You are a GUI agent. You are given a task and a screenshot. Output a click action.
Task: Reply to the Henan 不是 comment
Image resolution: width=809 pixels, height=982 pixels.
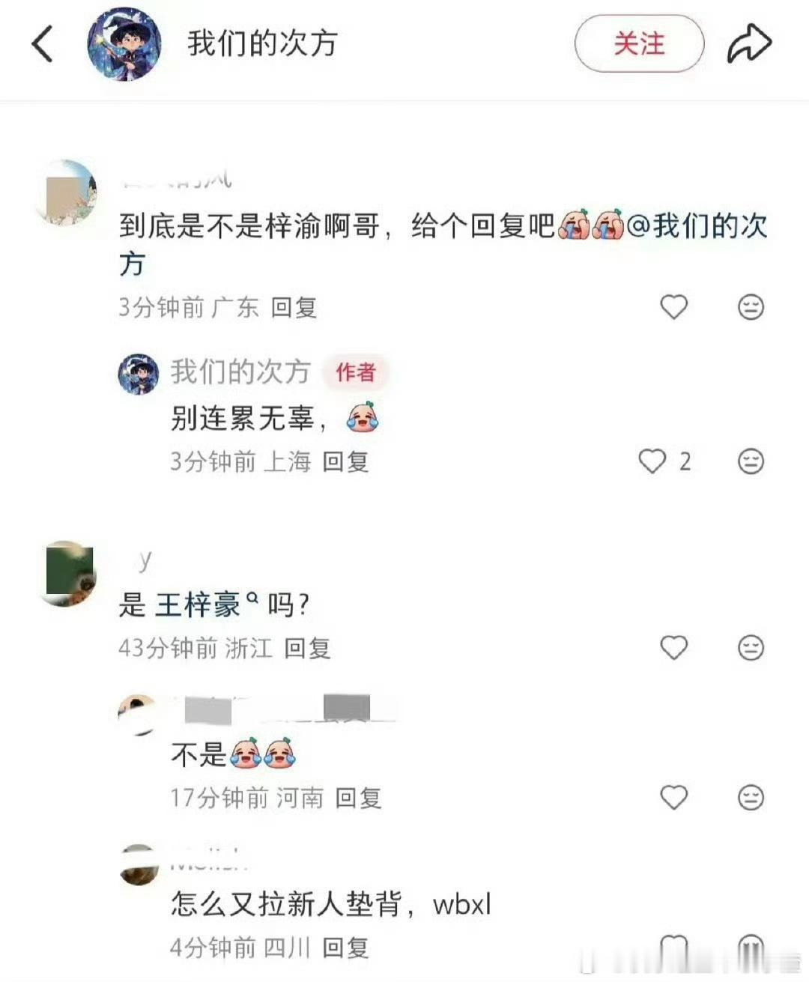coord(358,798)
